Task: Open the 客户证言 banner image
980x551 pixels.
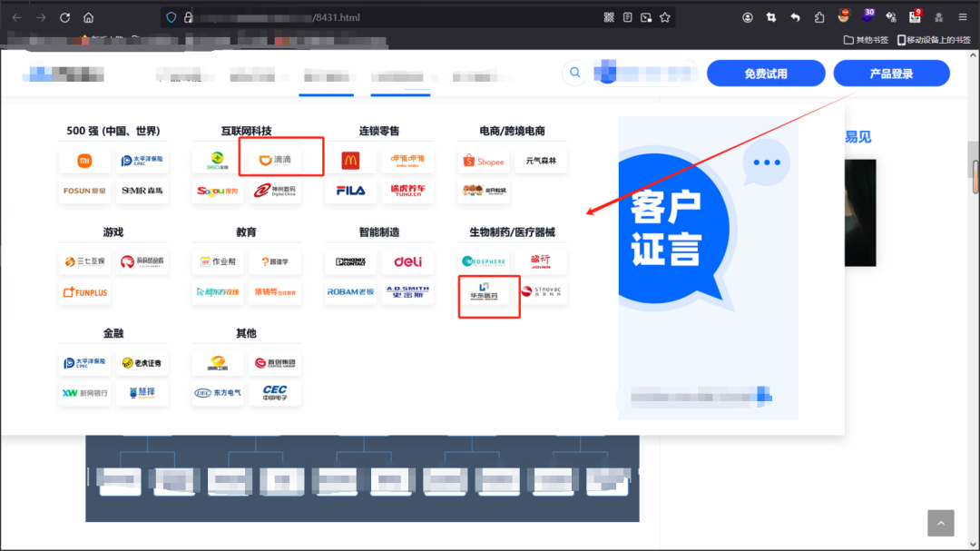Action: pos(708,268)
